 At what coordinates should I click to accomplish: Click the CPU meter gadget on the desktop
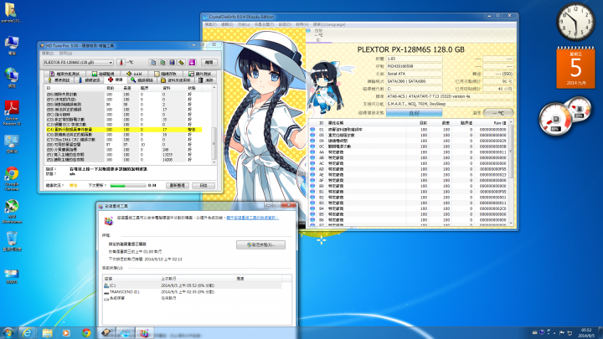565,116
